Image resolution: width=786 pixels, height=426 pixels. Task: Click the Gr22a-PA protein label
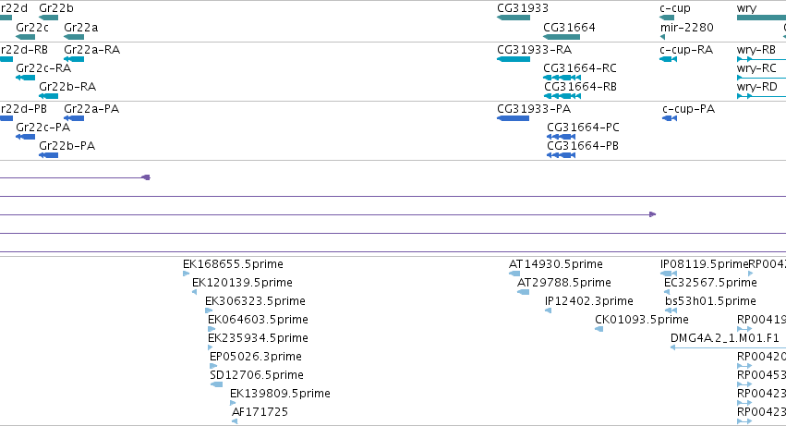91,109
